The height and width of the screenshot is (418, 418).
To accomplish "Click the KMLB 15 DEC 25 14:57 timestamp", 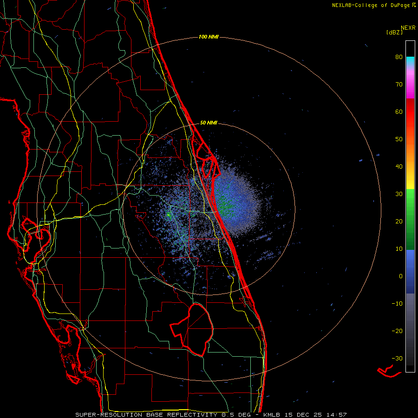I will tap(305, 415).
